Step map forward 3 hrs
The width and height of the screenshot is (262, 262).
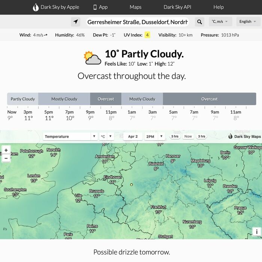click(201, 136)
